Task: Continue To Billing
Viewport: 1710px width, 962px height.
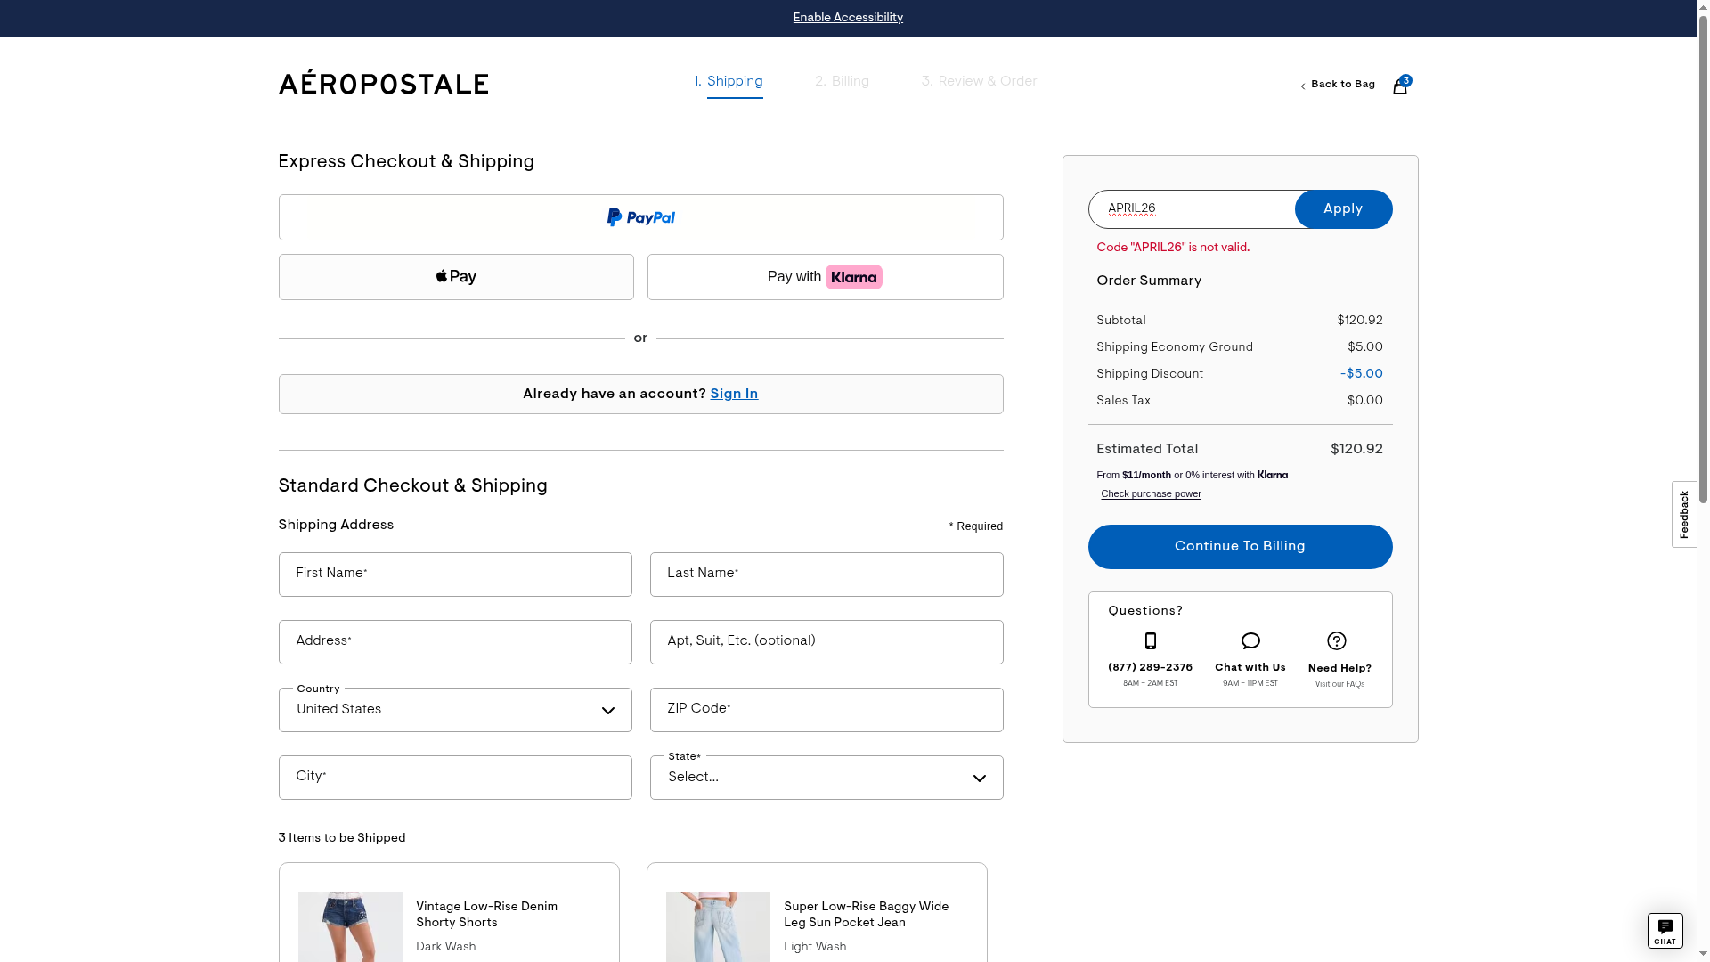Action: tap(1240, 547)
